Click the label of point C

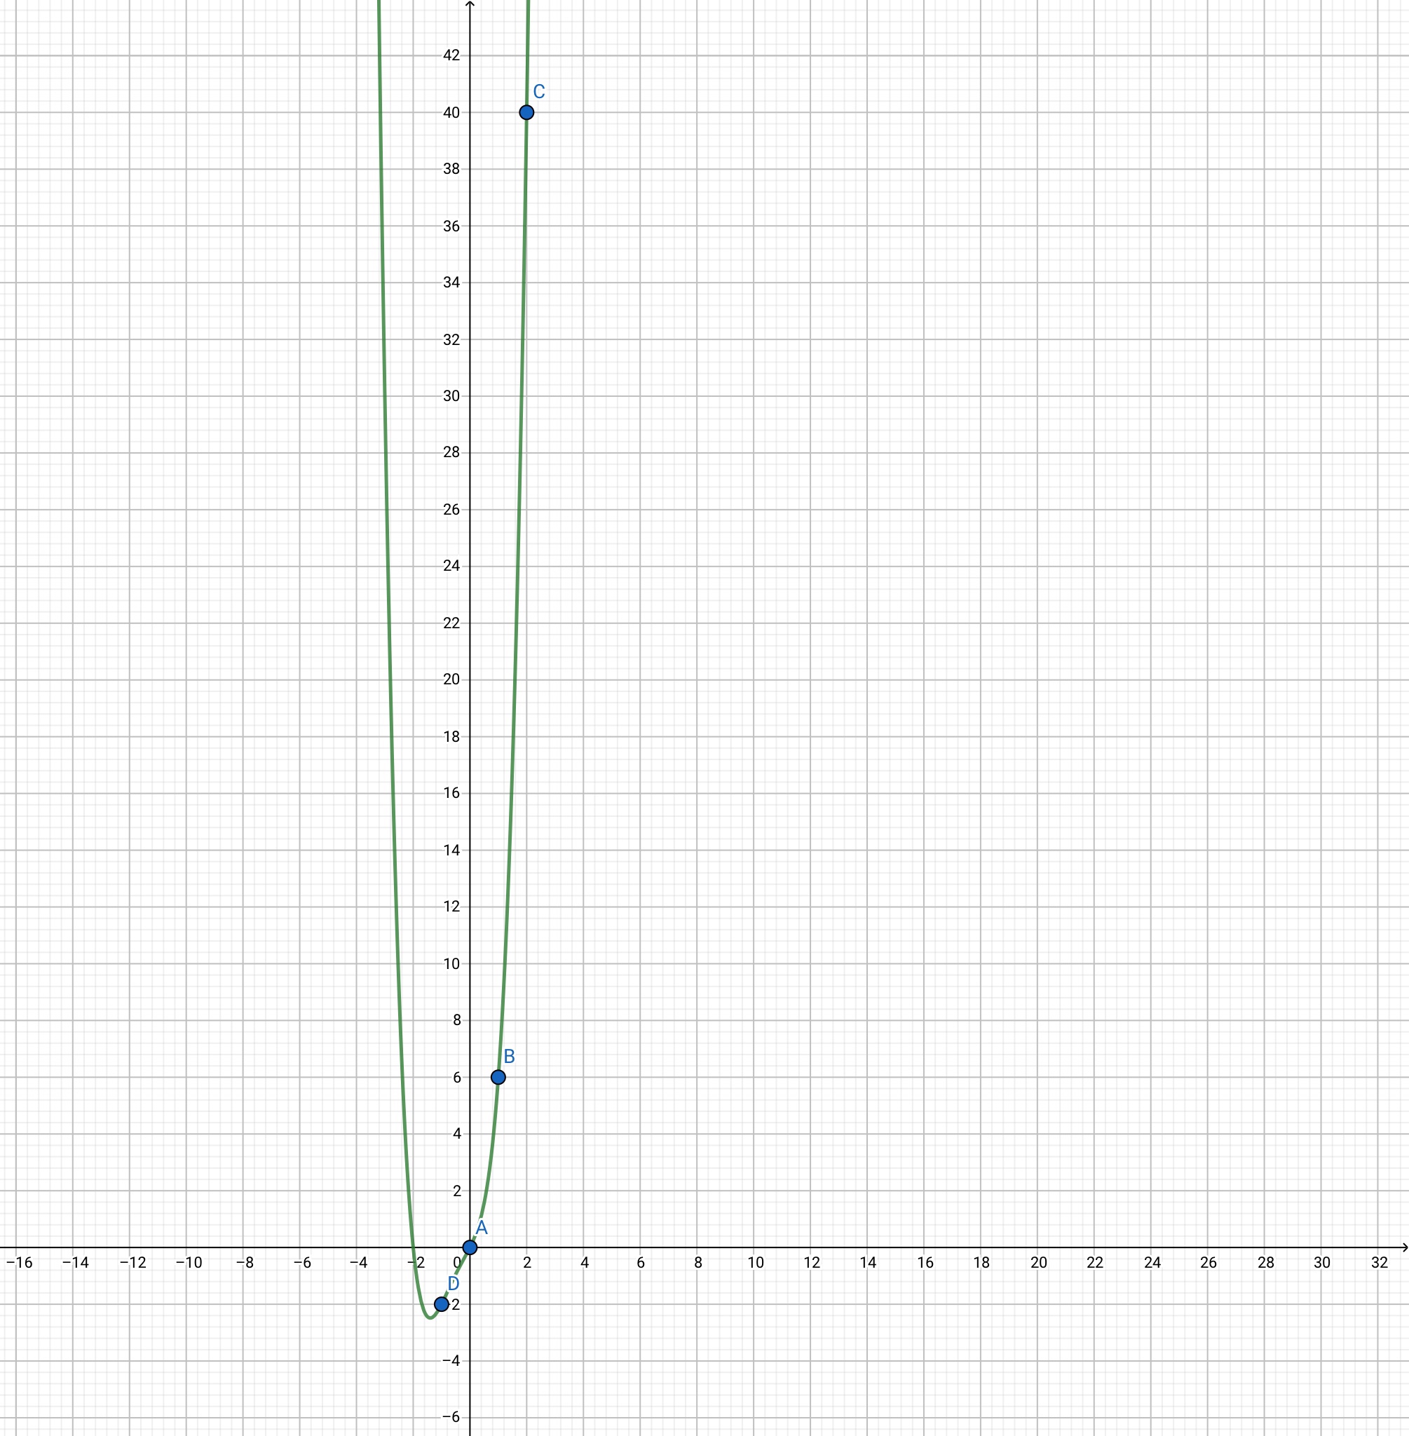(539, 92)
